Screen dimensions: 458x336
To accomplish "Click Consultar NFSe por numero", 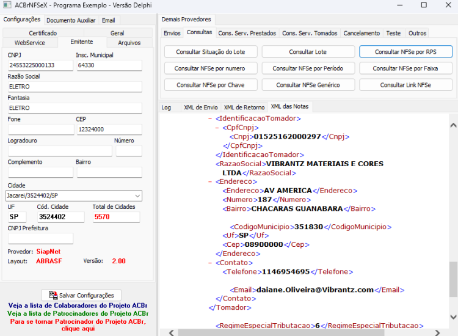I will click(211, 68).
